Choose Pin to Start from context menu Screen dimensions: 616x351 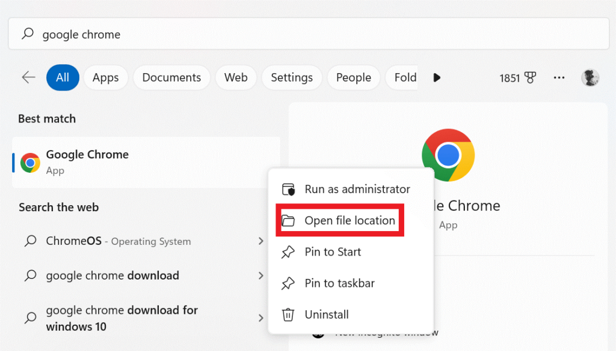[x=351, y=252]
